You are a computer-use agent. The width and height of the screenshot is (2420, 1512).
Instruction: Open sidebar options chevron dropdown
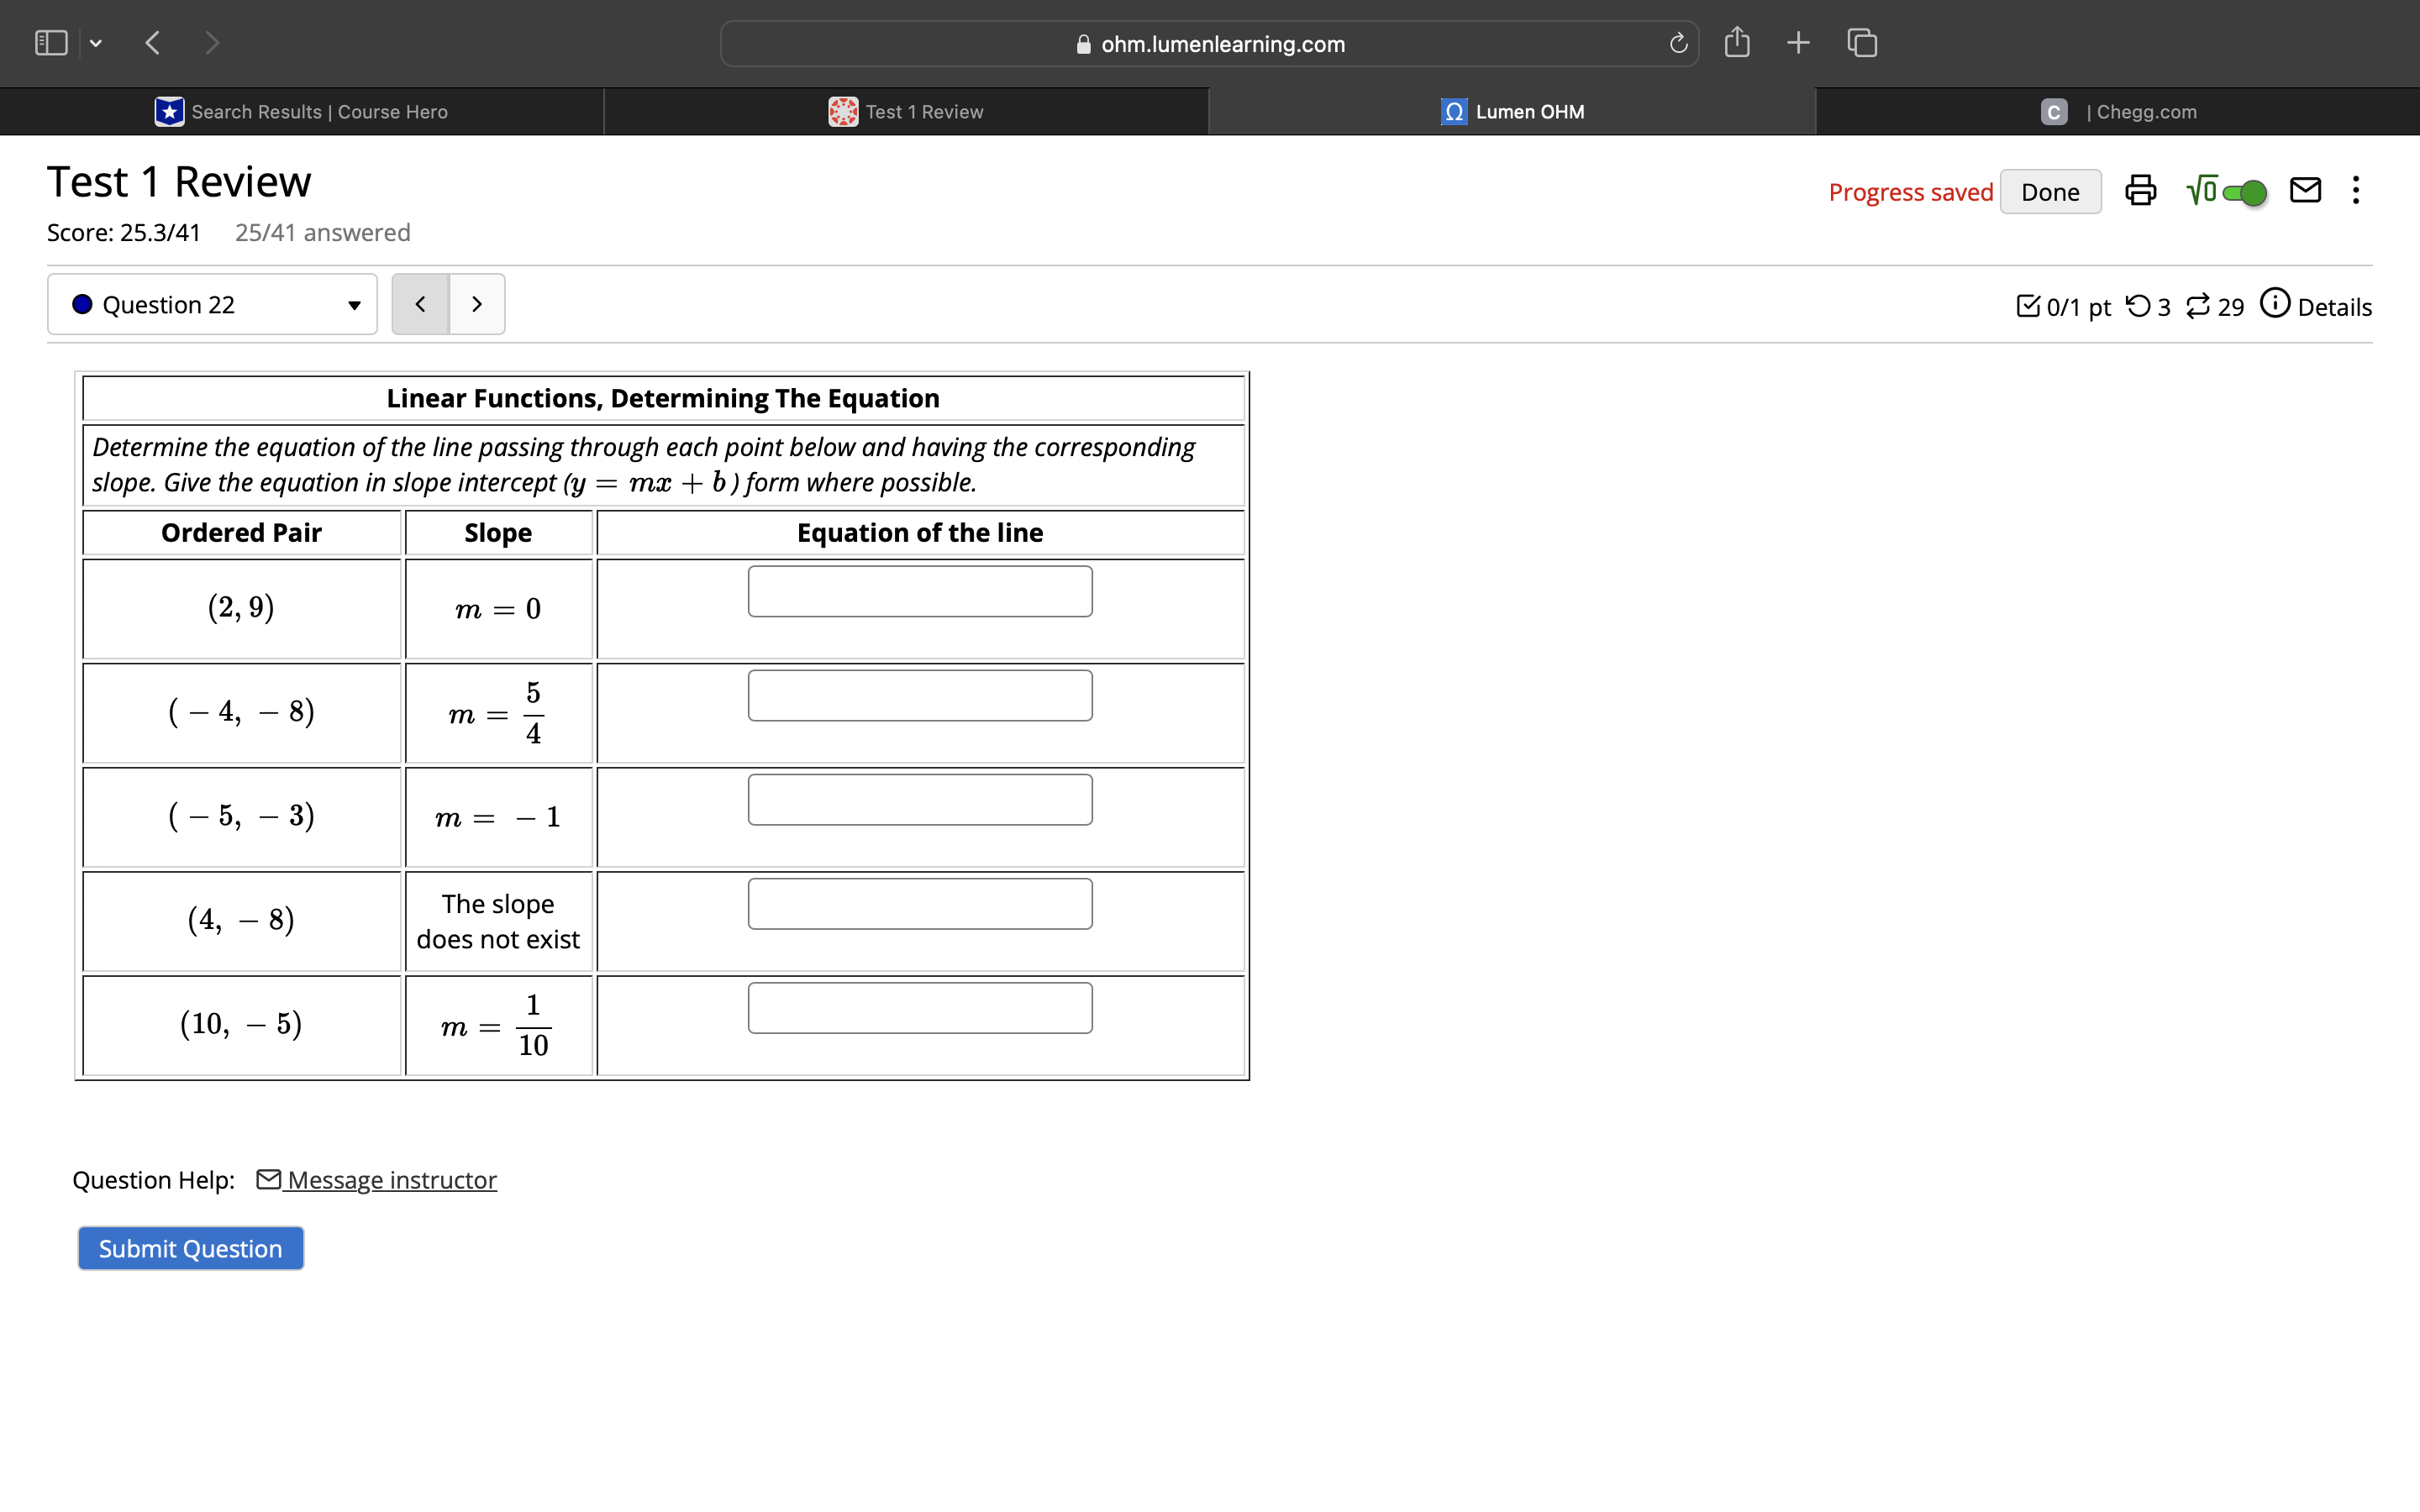(96, 43)
